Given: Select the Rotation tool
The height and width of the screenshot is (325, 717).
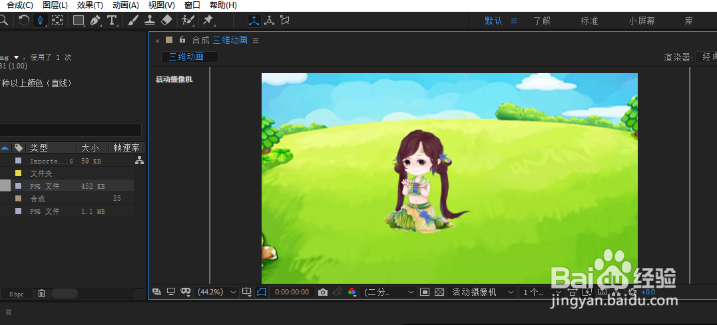Looking at the screenshot, I should [x=24, y=21].
